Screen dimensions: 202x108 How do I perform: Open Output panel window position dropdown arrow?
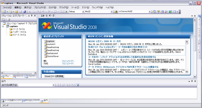(x=189, y=81)
